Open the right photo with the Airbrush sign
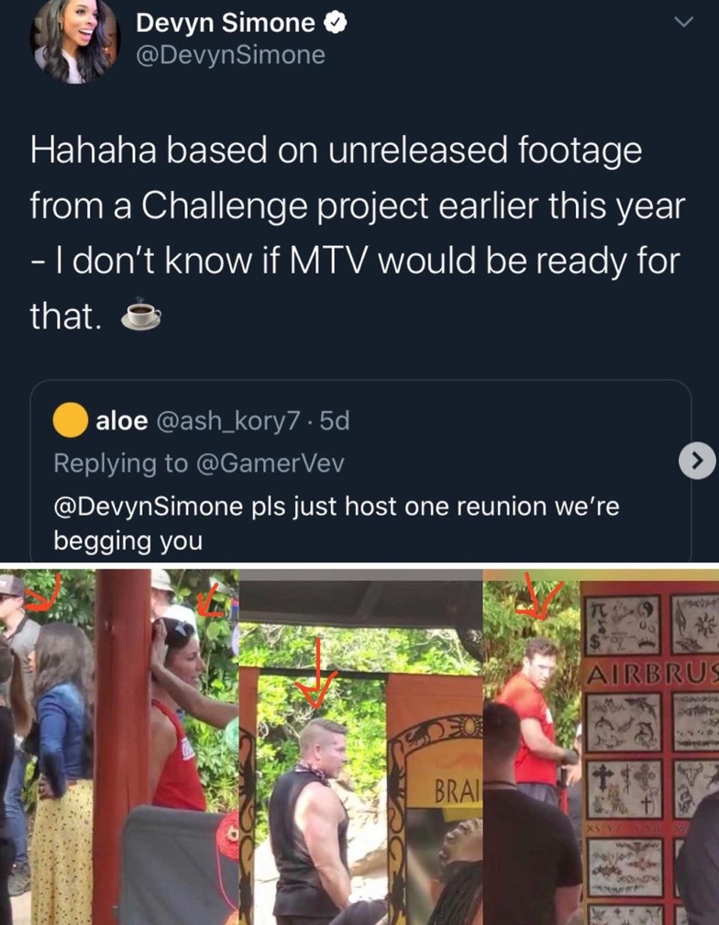Screen dimensions: 719x925 point(601,747)
